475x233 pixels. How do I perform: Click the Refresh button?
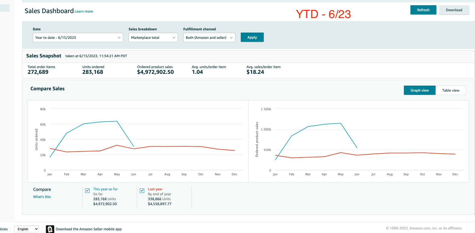[x=423, y=10]
